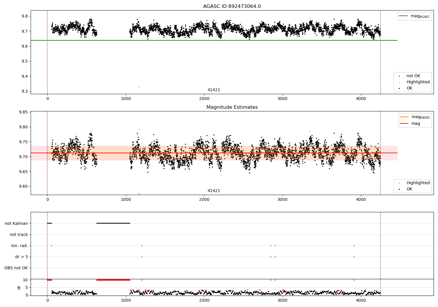This screenshot has height=307, width=438.
Task: Click the green mag AGASC legend line
Action: (404, 16)
